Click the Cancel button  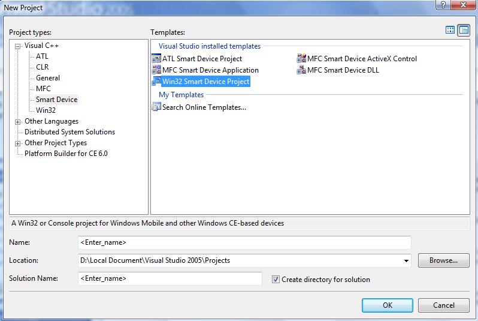click(443, 305)
